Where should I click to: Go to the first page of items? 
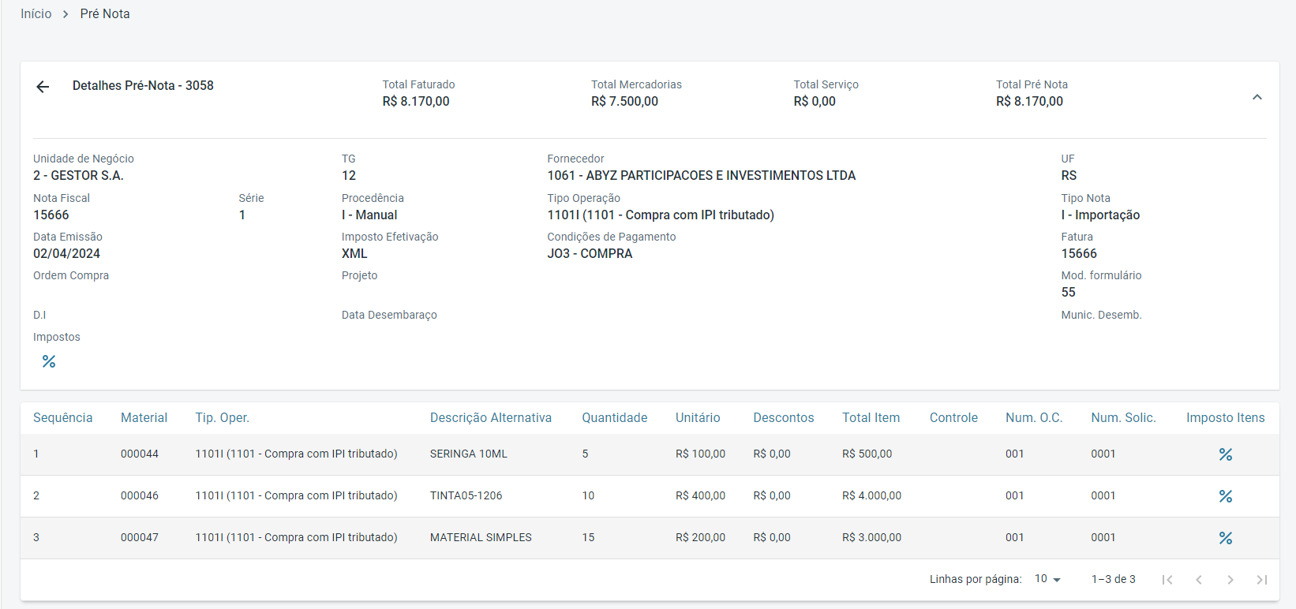(1167, 580)
